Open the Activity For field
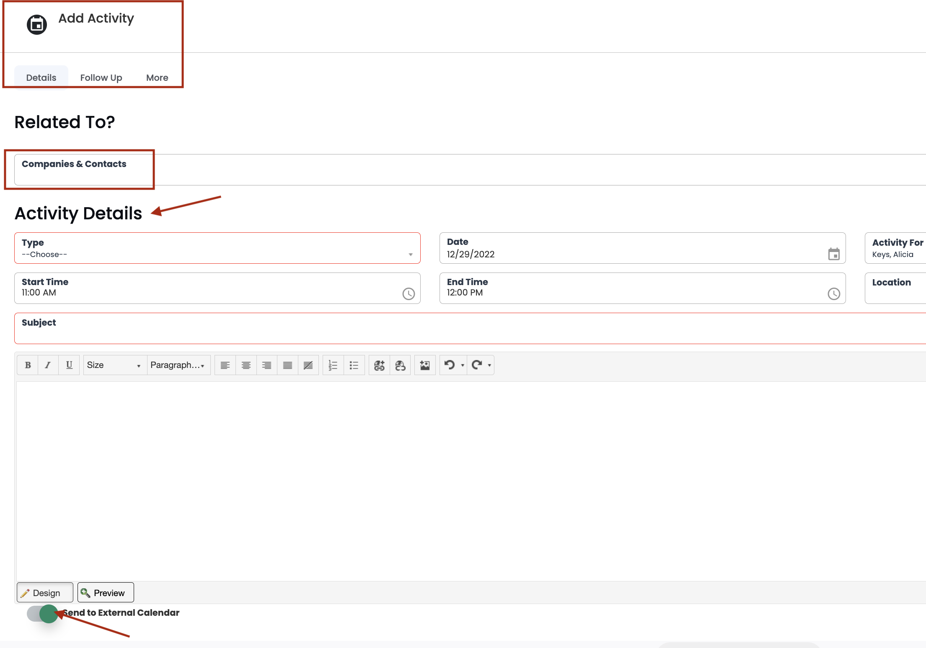This screenshot has width=926, height=648. (x=895, y=248)
